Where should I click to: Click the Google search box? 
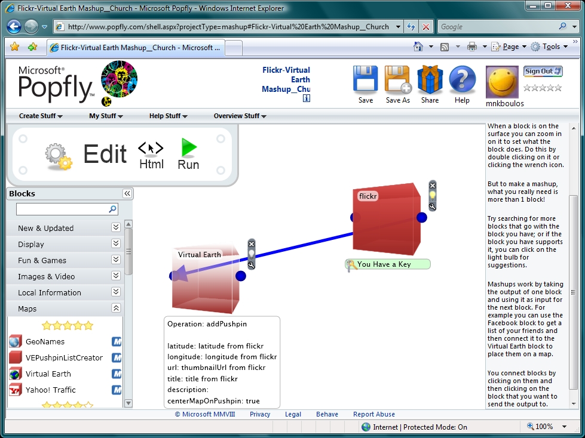(x=498, y=27)
